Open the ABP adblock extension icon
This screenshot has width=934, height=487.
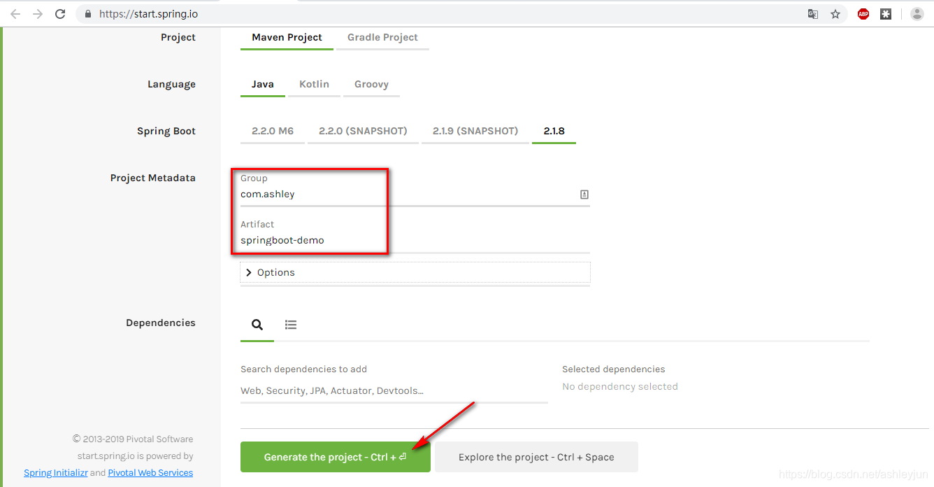click(x=863, y=14)
